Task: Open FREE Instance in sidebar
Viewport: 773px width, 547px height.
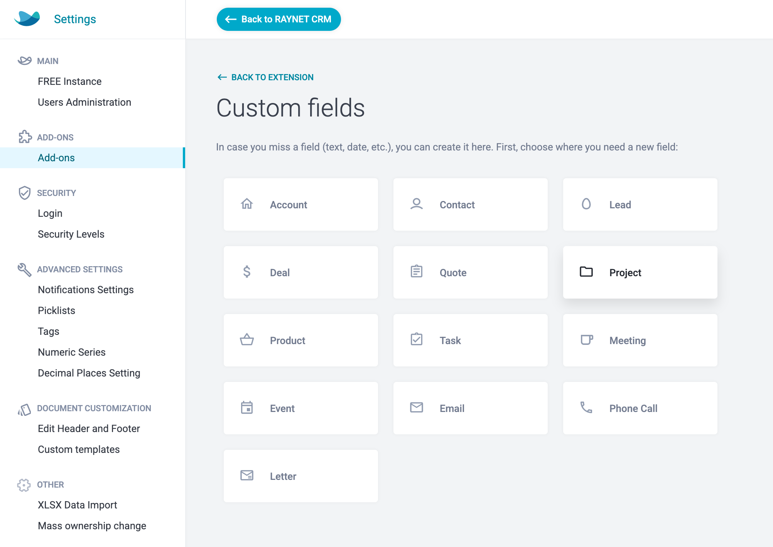Action: point(70,81)
